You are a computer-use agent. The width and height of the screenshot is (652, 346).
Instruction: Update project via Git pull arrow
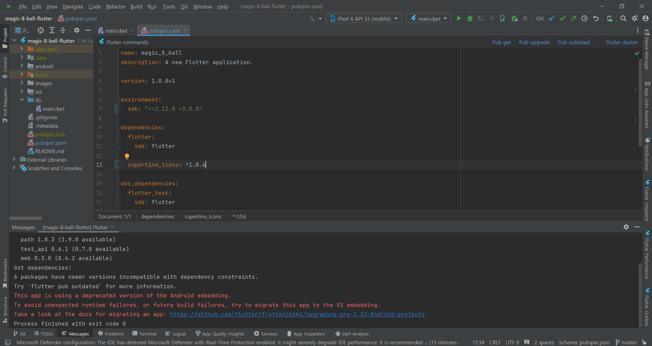click(552, 19)
